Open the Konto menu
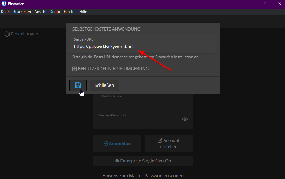Image resolution: width=285 pixels, height=179 pixels. click(55, 12)
